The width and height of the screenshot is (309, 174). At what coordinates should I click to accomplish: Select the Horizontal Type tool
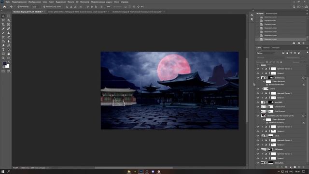(3, 50)
